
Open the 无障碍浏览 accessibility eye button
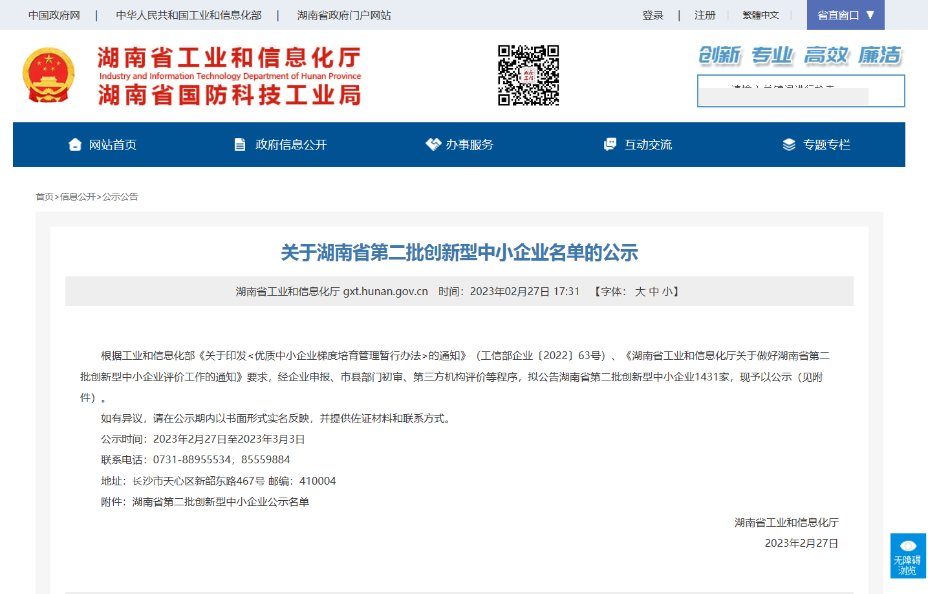[x=908, y=556]
